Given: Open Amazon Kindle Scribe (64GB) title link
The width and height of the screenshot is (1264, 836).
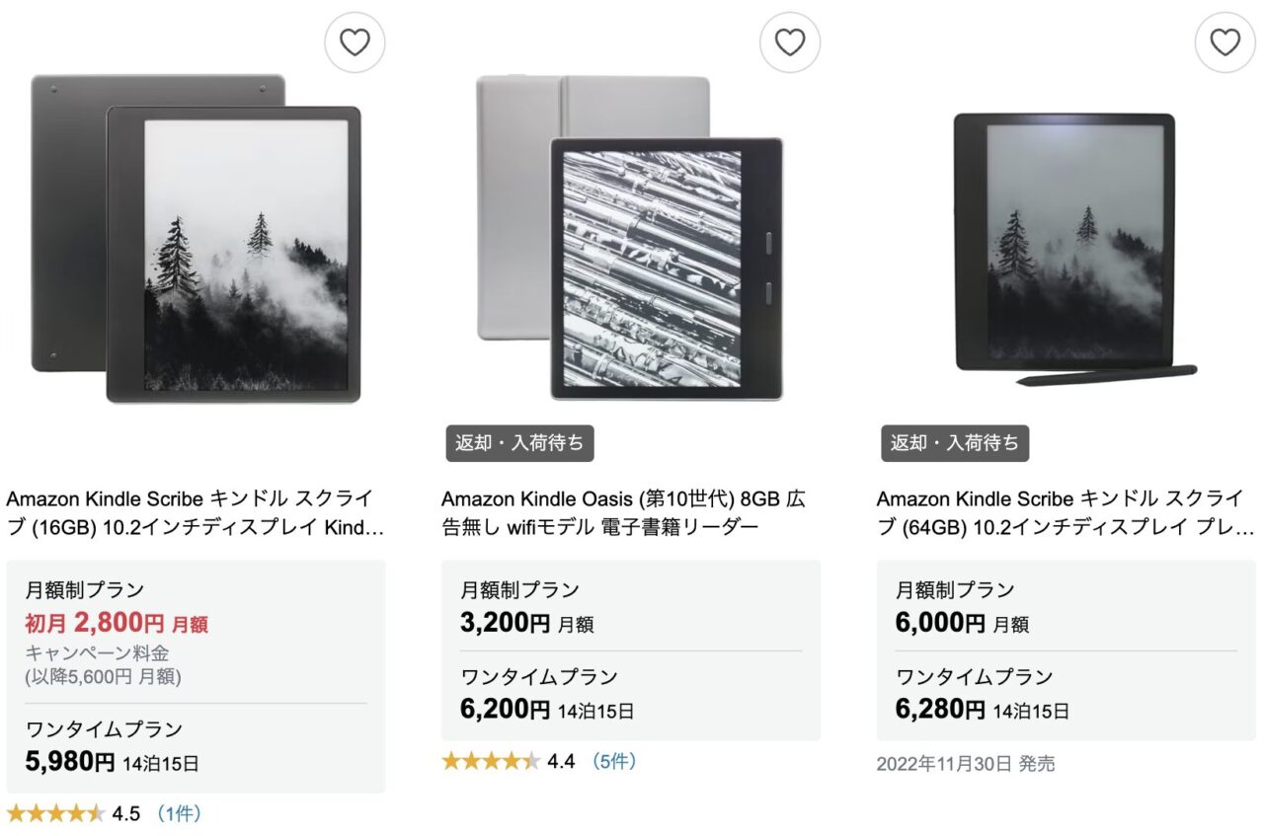Looking at the screenshot, I should pos(1066,513).
